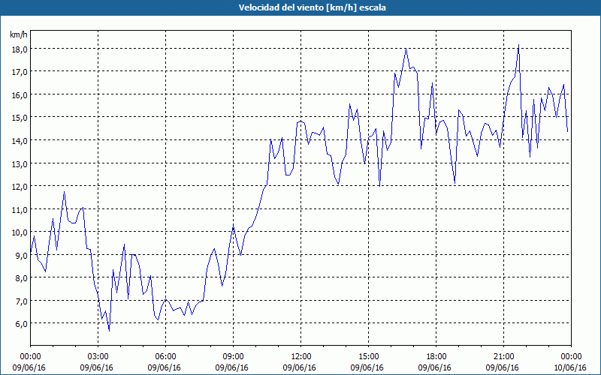Select the '13,0' y-axis value
Viewport: 601px width, 375px height.
click(19, 163)
